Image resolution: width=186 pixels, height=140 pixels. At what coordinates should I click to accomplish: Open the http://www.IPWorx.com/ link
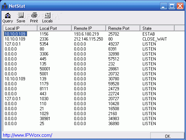[x=27, y=135]
